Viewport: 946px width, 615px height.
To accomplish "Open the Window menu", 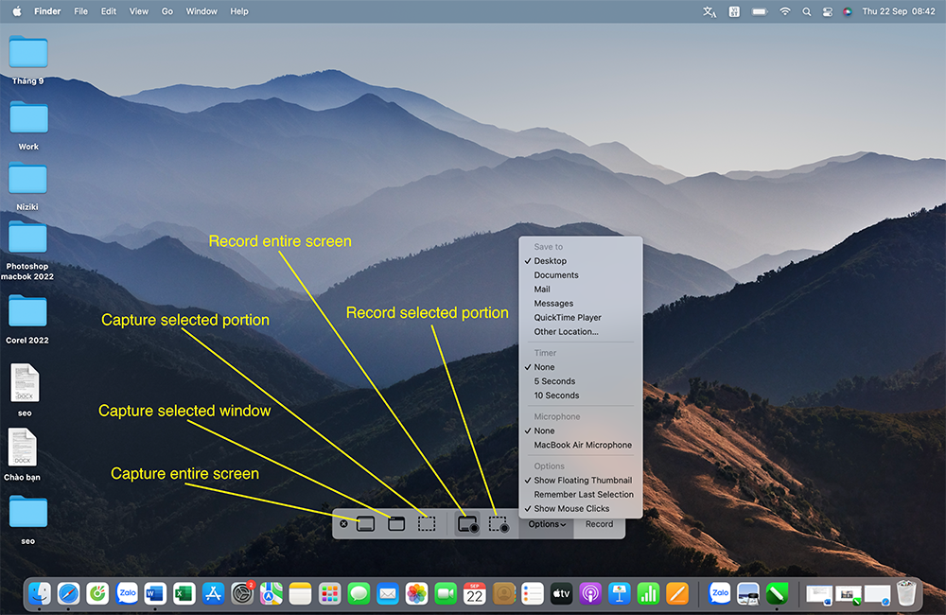I will 201,10.
